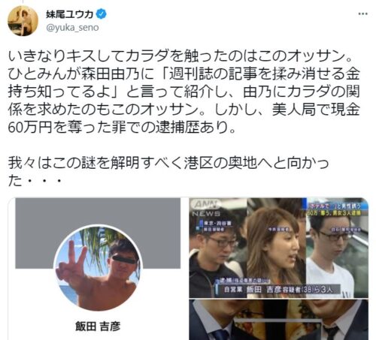The width and height of the screenshot is (376, 340).
Task: Click the name 飯田 吉彦 under the profile photo
Action: click(x=98, y=326)
